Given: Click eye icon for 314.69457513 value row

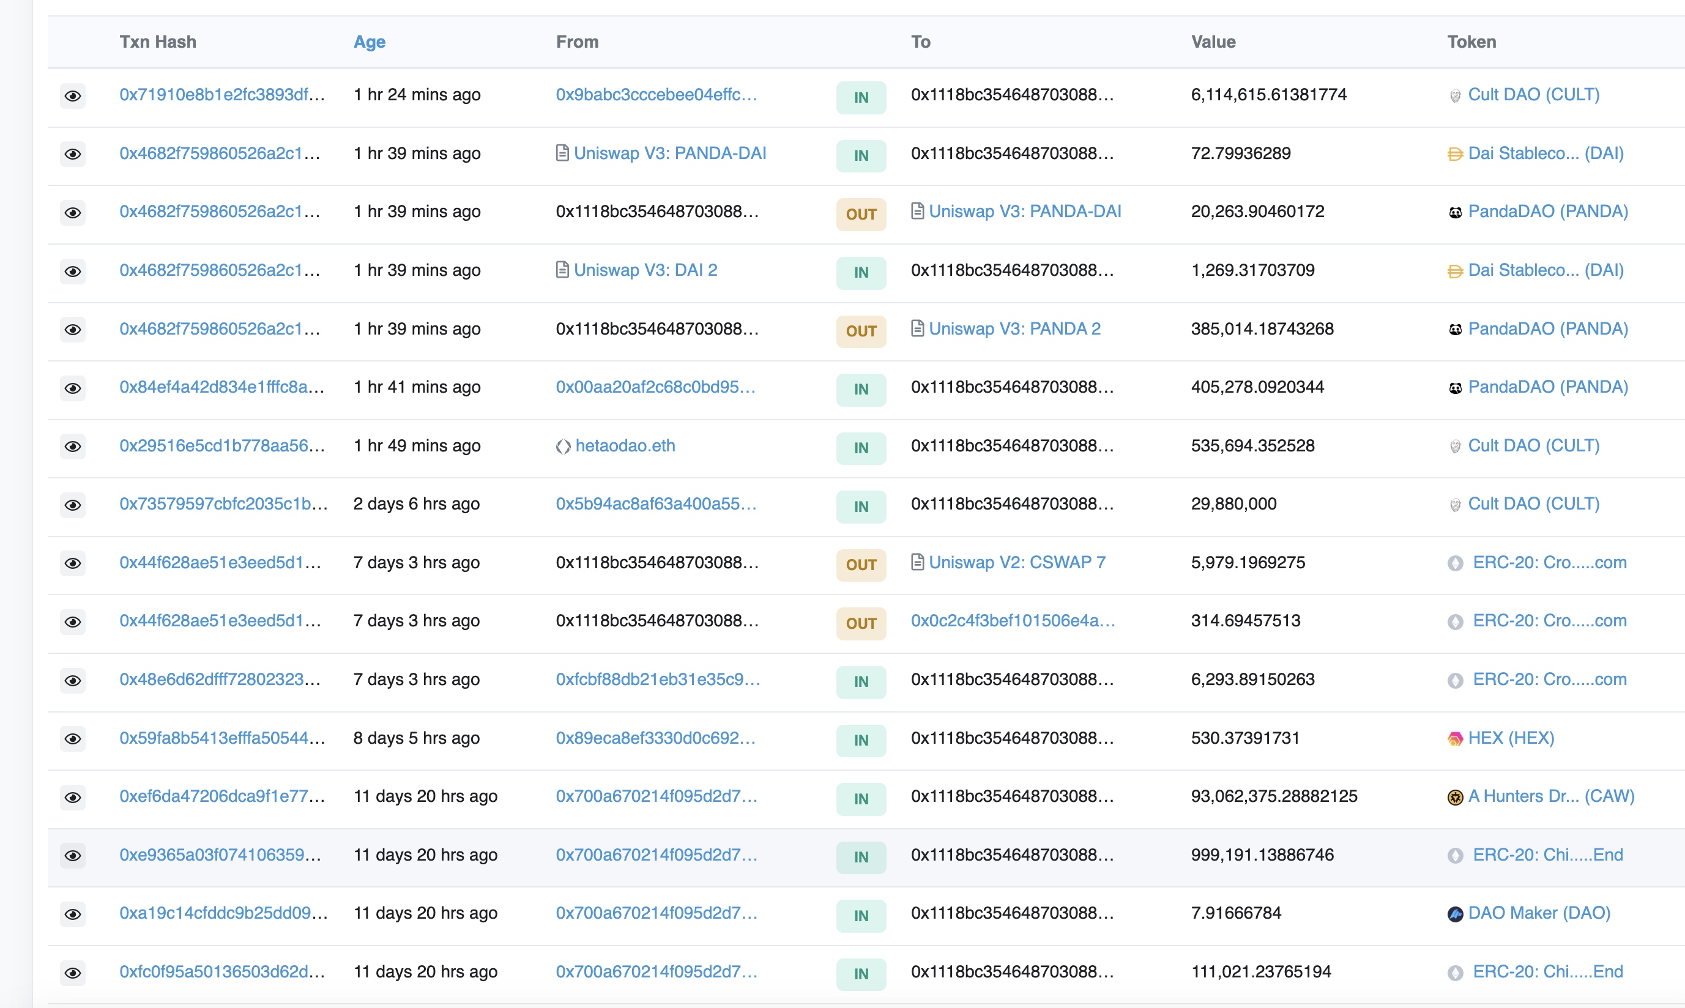Looking at the screenshot, I should 73,621.
